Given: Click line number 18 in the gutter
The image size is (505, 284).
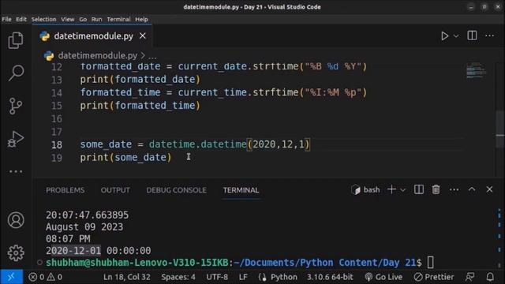Looking at the screenshot, I should (57, 144).
